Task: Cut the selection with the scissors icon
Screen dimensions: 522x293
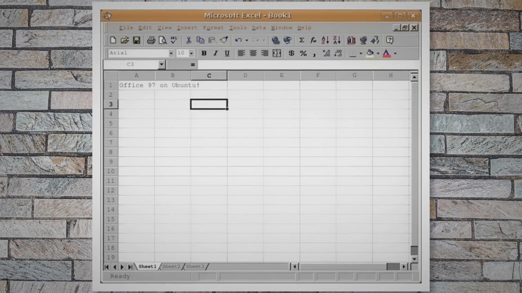Action: pyautogui.click(x=189, y=40)
